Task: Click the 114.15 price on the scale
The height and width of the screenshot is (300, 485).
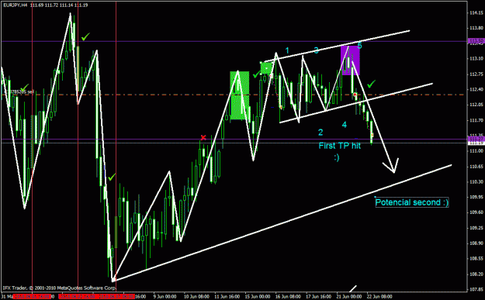Action: (476, 12)
